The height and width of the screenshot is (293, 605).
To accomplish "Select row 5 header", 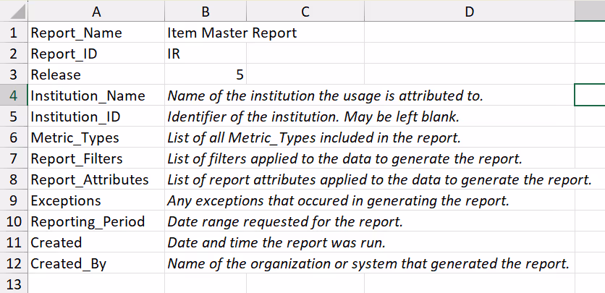I will (x=14, y=116).
